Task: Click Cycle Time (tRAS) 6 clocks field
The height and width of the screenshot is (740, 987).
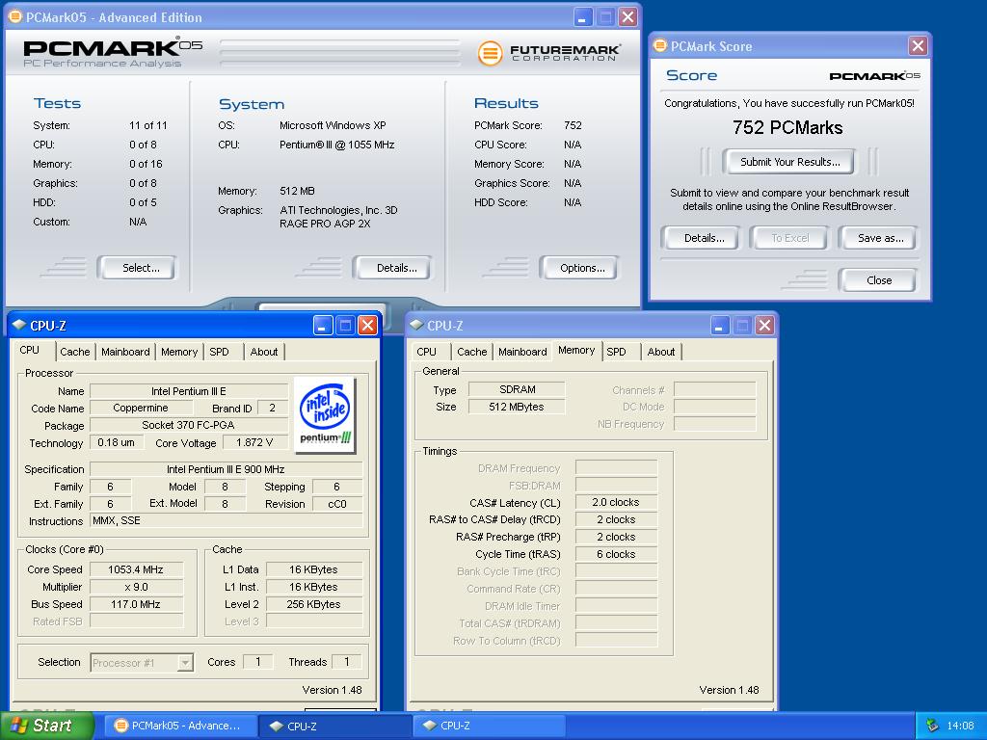Action: (616, 554)
